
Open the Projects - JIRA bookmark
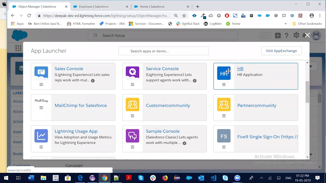pos(112,24)
